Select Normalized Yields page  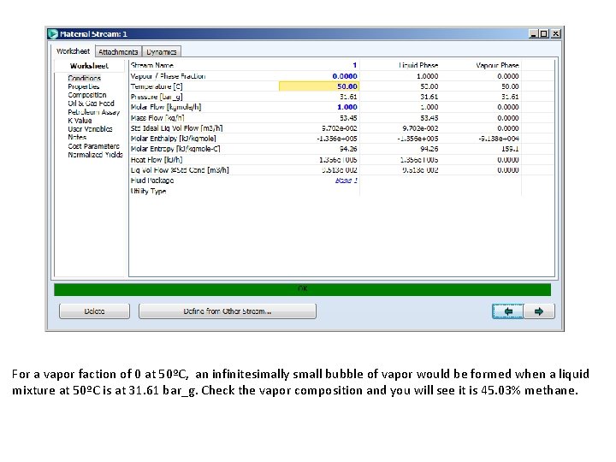(95, 155)
